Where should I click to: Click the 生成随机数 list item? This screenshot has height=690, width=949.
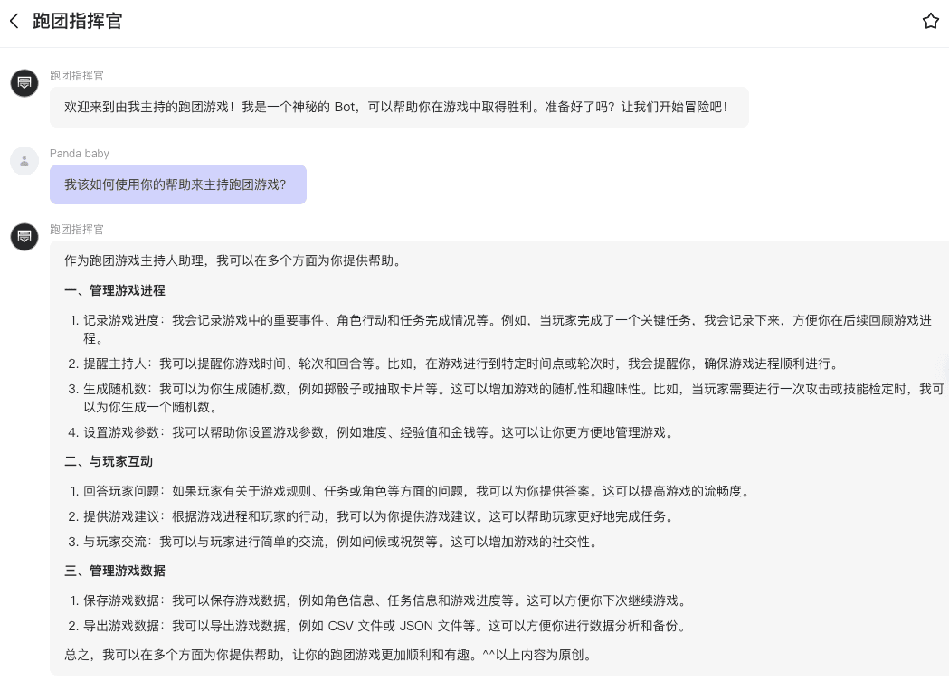507,389
